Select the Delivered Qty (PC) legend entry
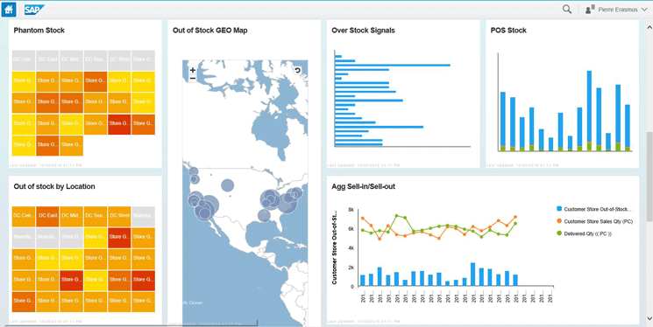 click(x=584, y=234)
